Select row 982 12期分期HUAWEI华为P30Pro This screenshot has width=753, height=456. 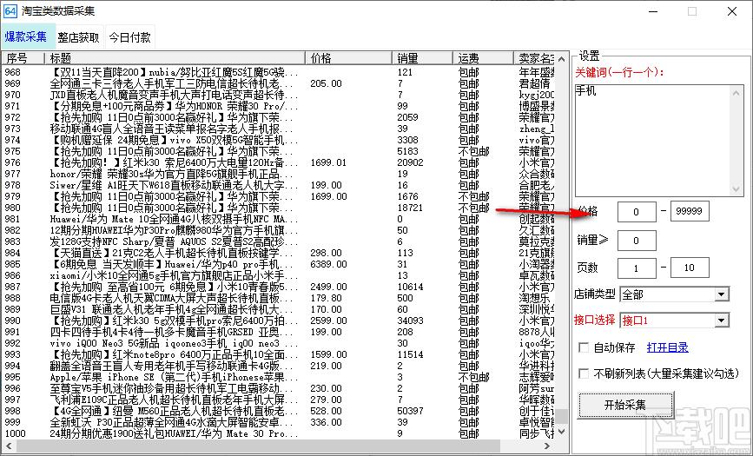point(279,230)
